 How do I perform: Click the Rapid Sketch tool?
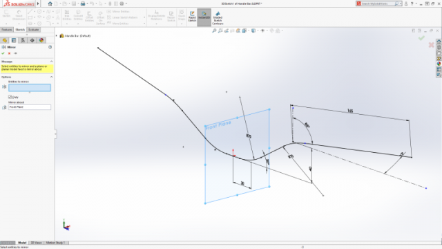click(192, 17)
